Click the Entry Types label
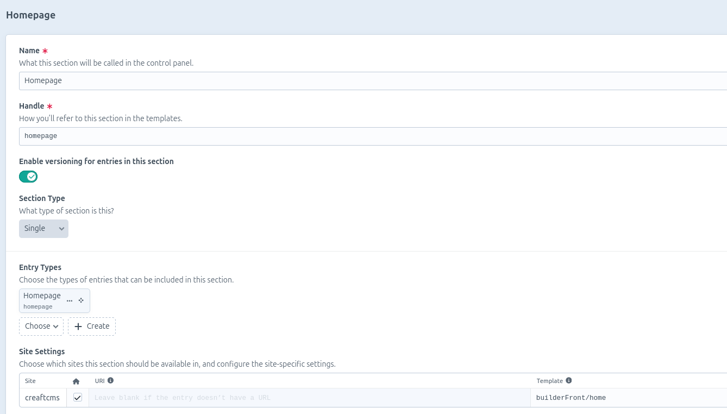 tap(40, 267)
